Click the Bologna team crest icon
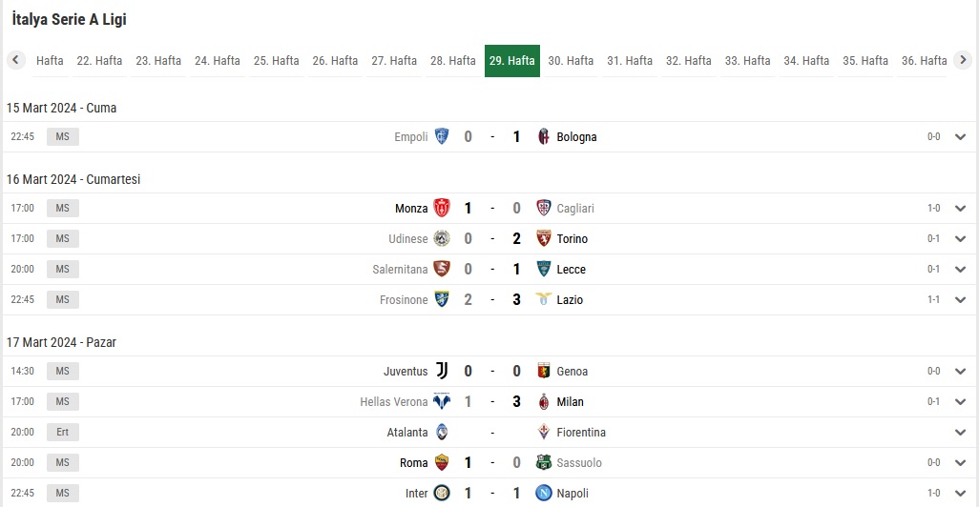The width and height of the screenshot is (979, 507). coord(544,136)
